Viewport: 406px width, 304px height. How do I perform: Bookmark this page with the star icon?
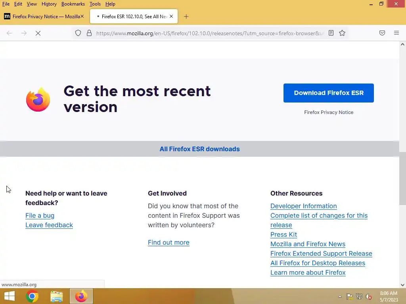click(x=342, y=33)
